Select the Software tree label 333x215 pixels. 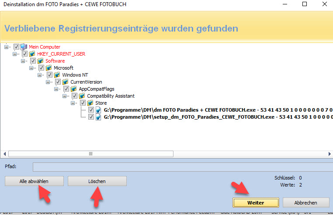coord(55,61)
